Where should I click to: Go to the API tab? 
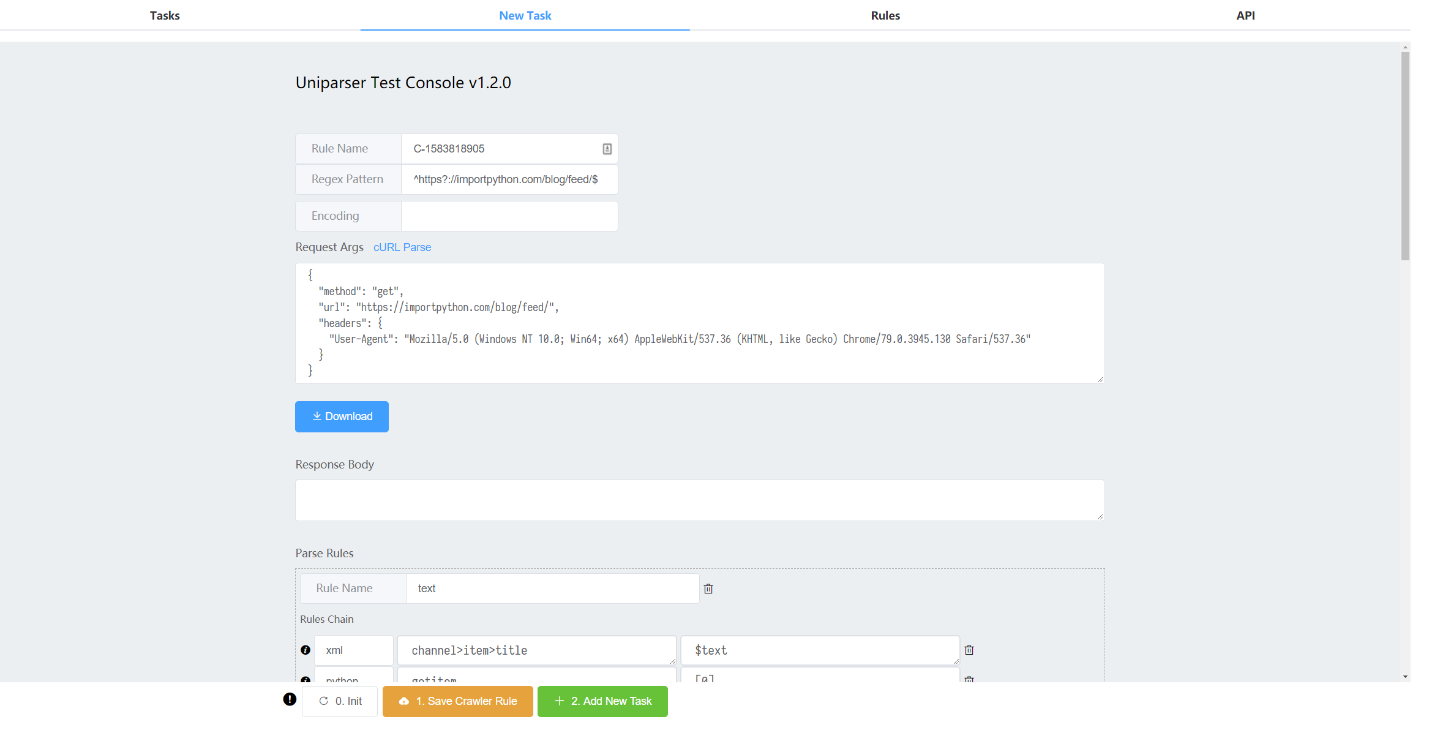click(x=1245, y=15)
